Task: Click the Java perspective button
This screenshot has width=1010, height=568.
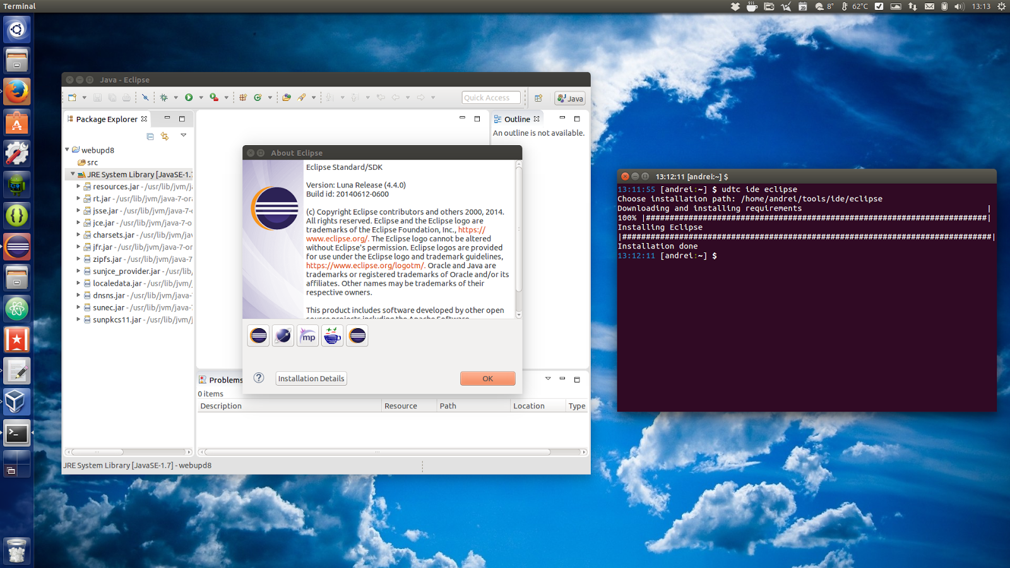Action: coord(570,98)
